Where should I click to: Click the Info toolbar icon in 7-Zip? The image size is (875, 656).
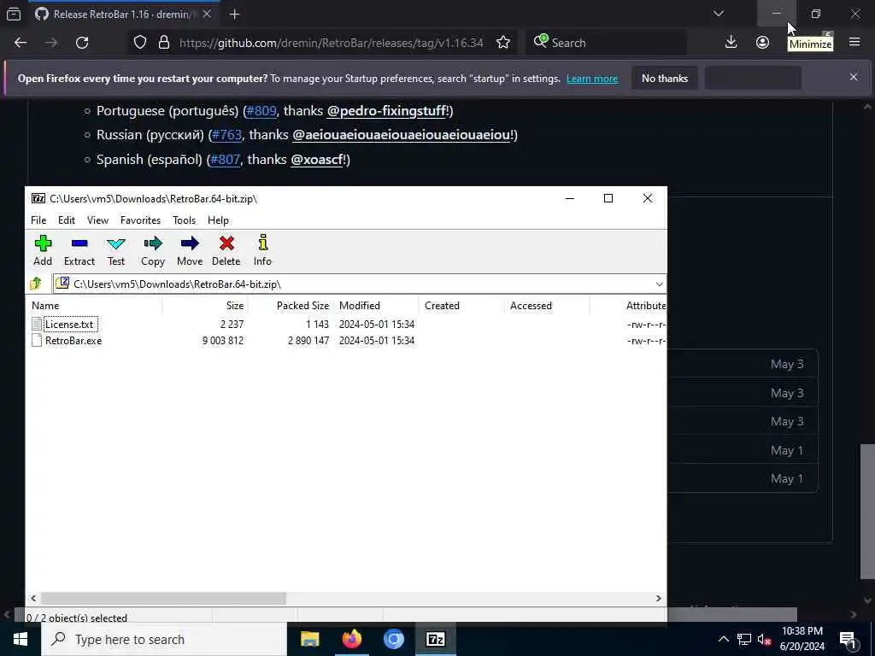[x=262, y=250]
